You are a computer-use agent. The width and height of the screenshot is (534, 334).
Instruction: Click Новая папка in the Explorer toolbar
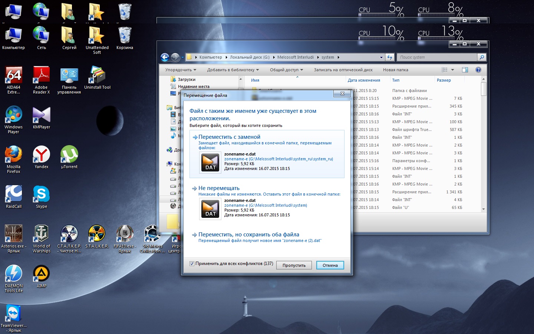(x=395, y=70)
